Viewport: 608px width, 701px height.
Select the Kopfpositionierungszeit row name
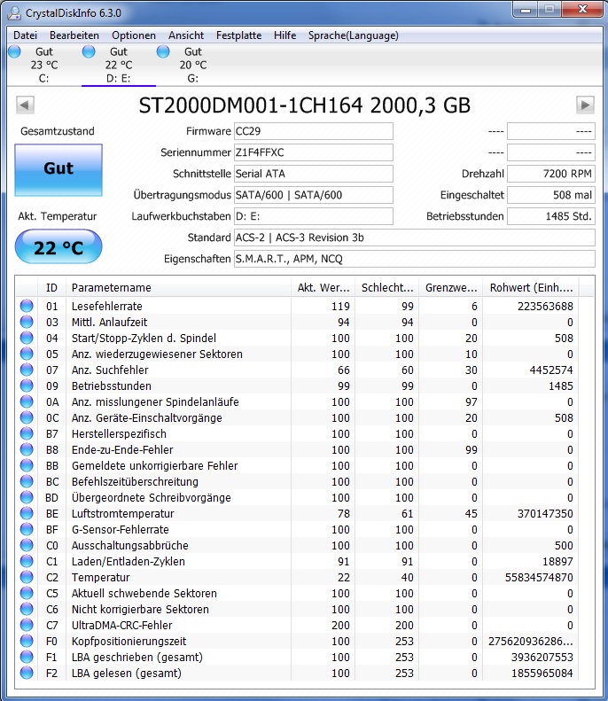click(x=129, y=641)
